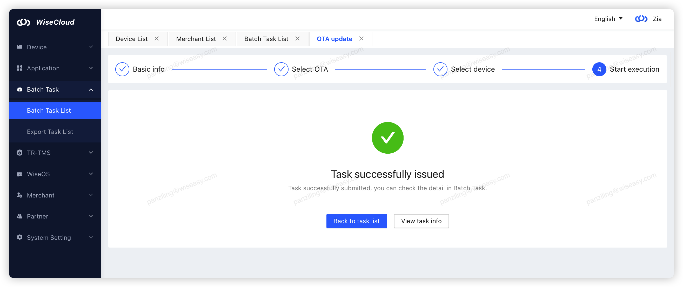Click the WiseOS sidebar icon
Screen dimensions: 683x287
20,174
